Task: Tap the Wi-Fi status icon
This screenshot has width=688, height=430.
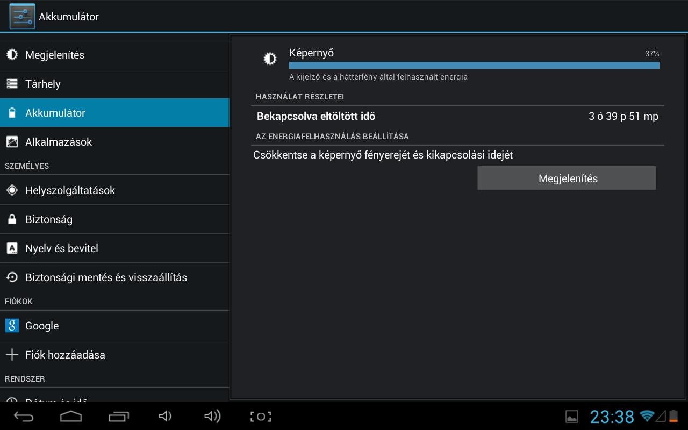Action: [x=647, y=416]
